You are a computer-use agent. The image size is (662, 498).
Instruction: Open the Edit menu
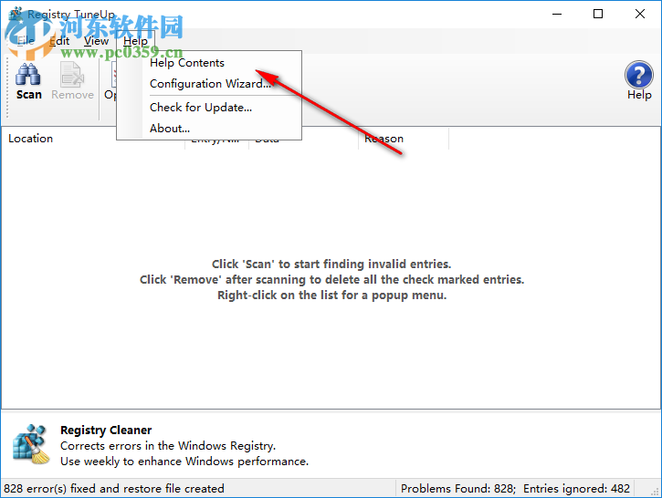tap(59, 41)
